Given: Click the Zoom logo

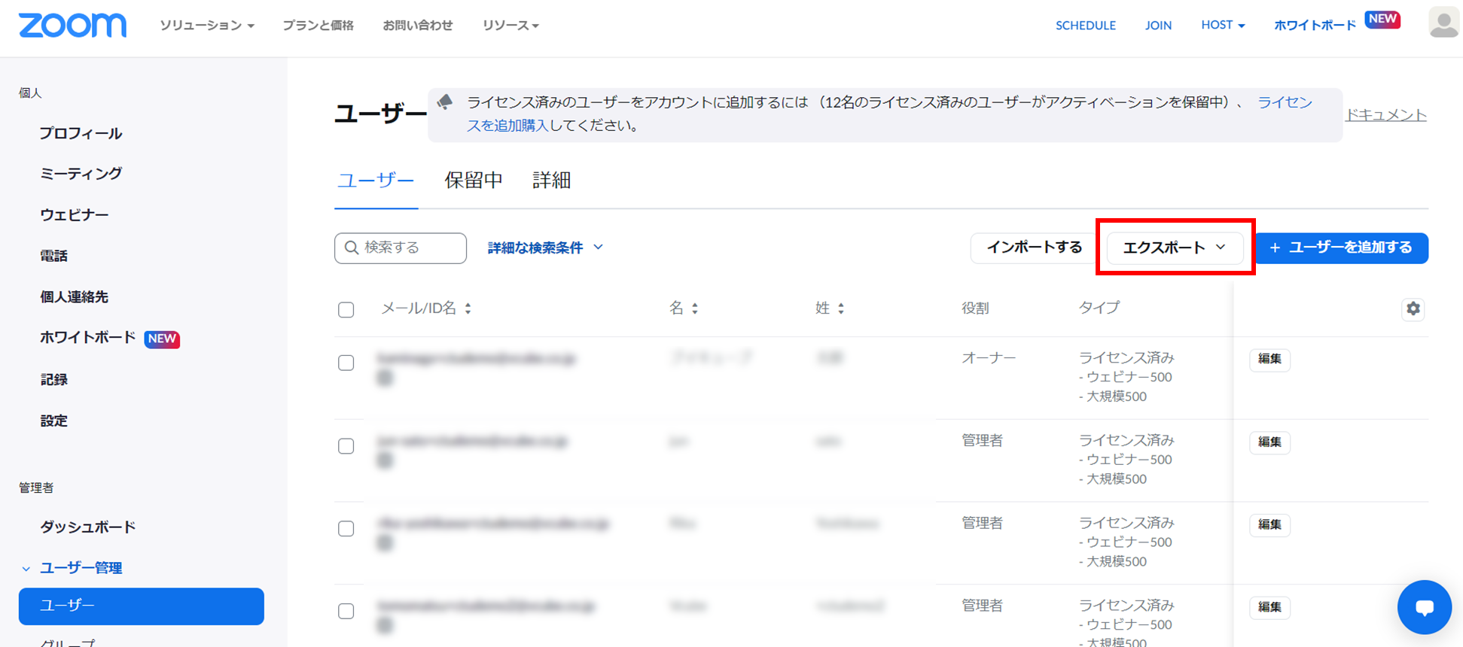Looking at the screenshot, I should [72, 25].
